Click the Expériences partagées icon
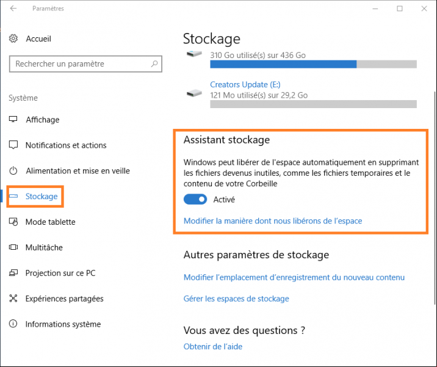The height and width of the screenshot is (367, 437). pos(13,299)
